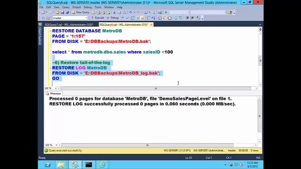
Task: Open the active files tab list dropdown
Action: tap(260, 25)
